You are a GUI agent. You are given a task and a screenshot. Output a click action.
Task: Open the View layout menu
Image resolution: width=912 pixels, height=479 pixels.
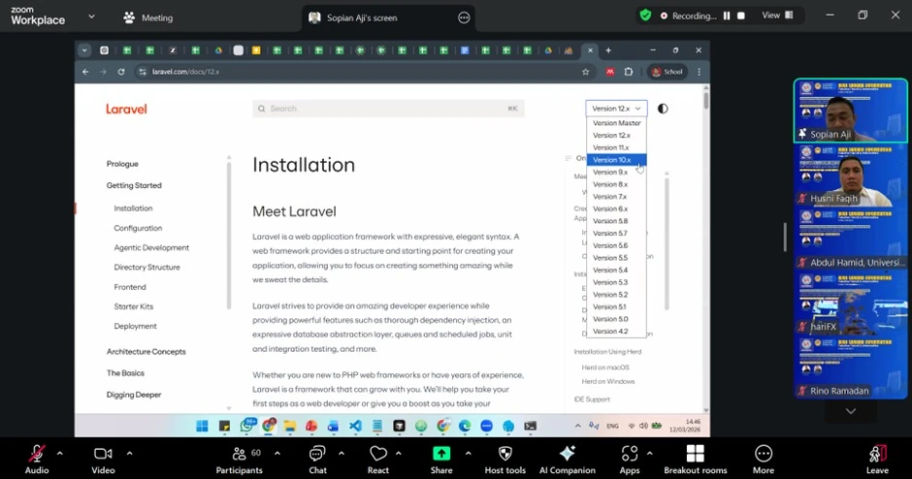pos(778,16)
